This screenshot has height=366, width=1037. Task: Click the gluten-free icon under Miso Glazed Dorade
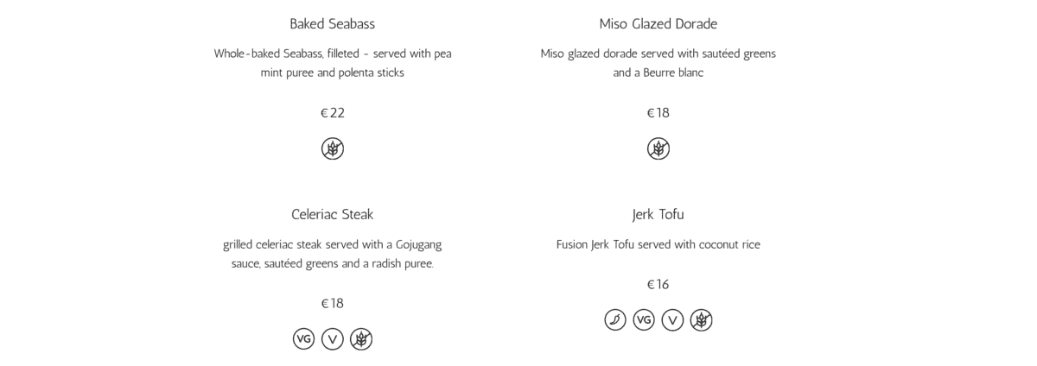click(658, 148)
